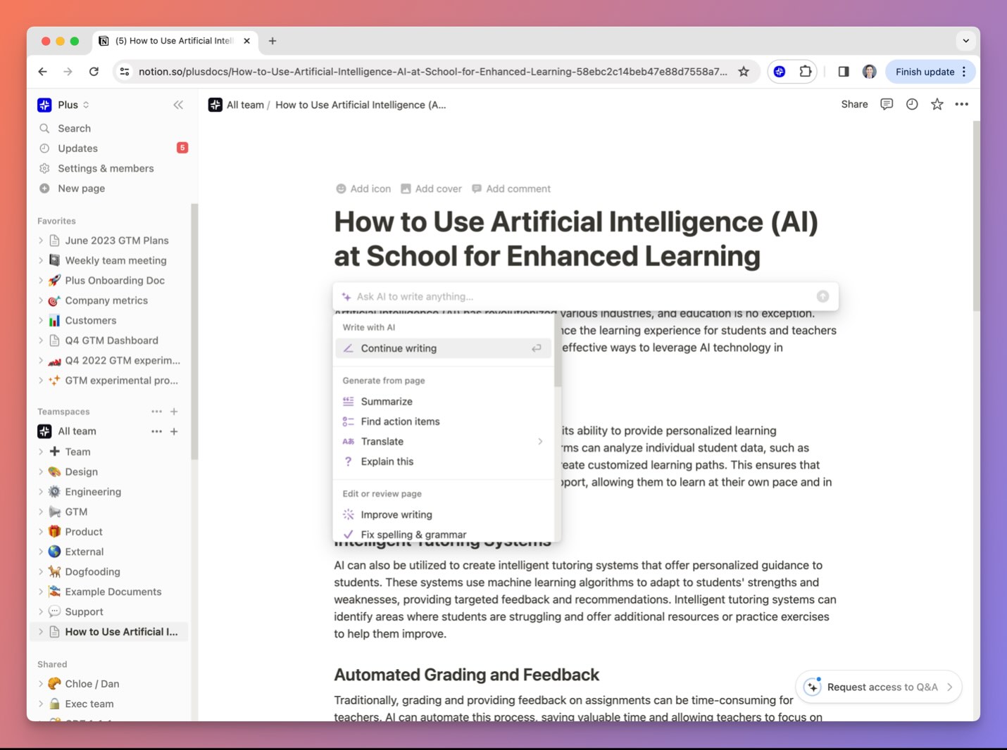Open Example Documents page
1007x750 pixels.
click(x=113, y=592)
